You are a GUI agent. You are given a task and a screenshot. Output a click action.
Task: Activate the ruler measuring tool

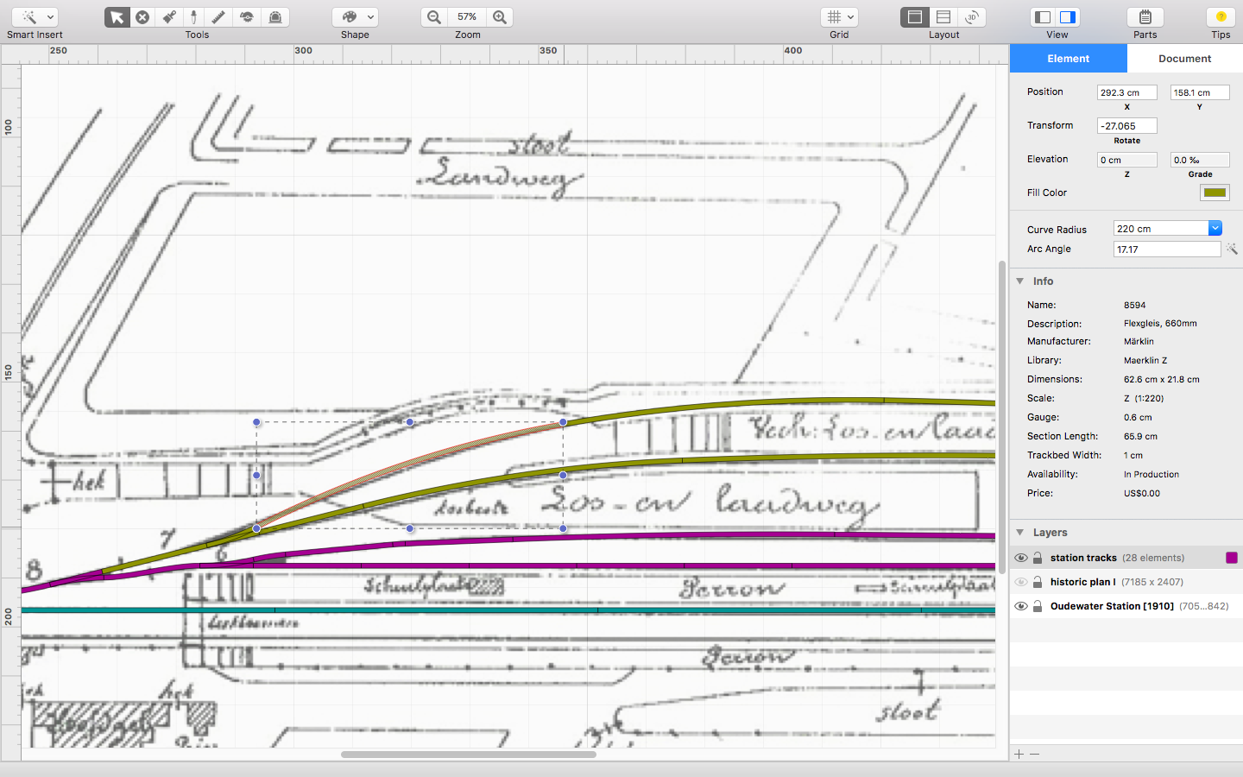click(x=219, y=17)
